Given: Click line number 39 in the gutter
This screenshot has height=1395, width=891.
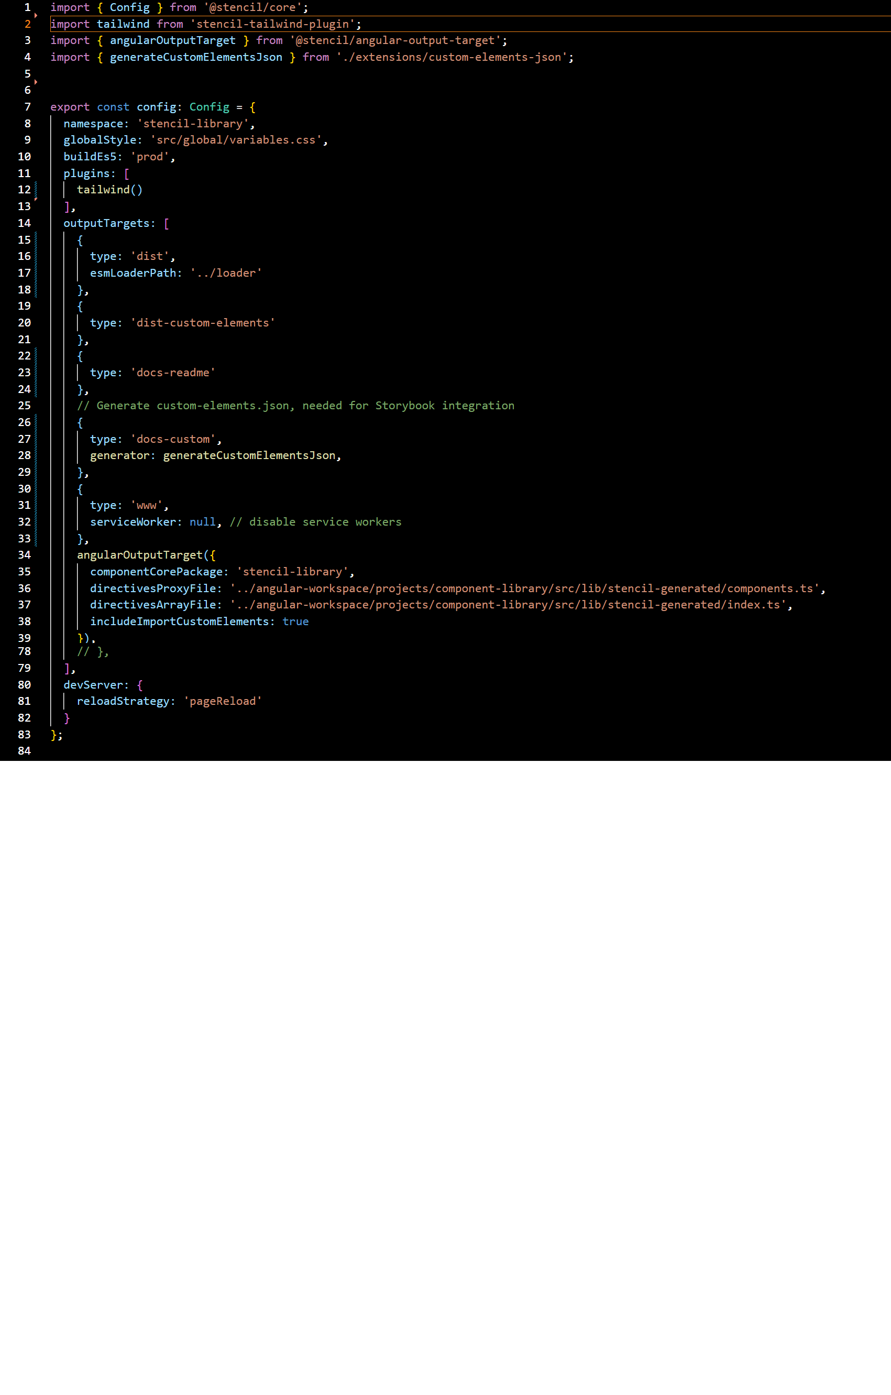Looking at the screenshot, I should (24, 638).
